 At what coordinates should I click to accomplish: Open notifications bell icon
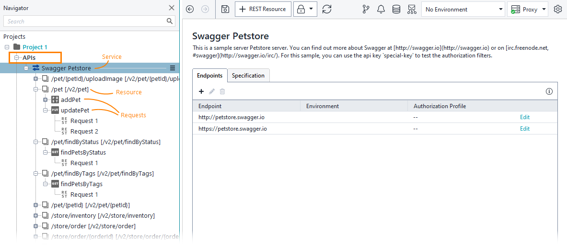pyautogui.click(x=381, y=10)
